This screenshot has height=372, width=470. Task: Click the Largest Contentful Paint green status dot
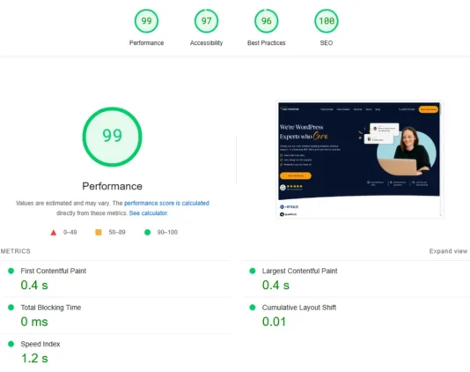pos(253,272)
